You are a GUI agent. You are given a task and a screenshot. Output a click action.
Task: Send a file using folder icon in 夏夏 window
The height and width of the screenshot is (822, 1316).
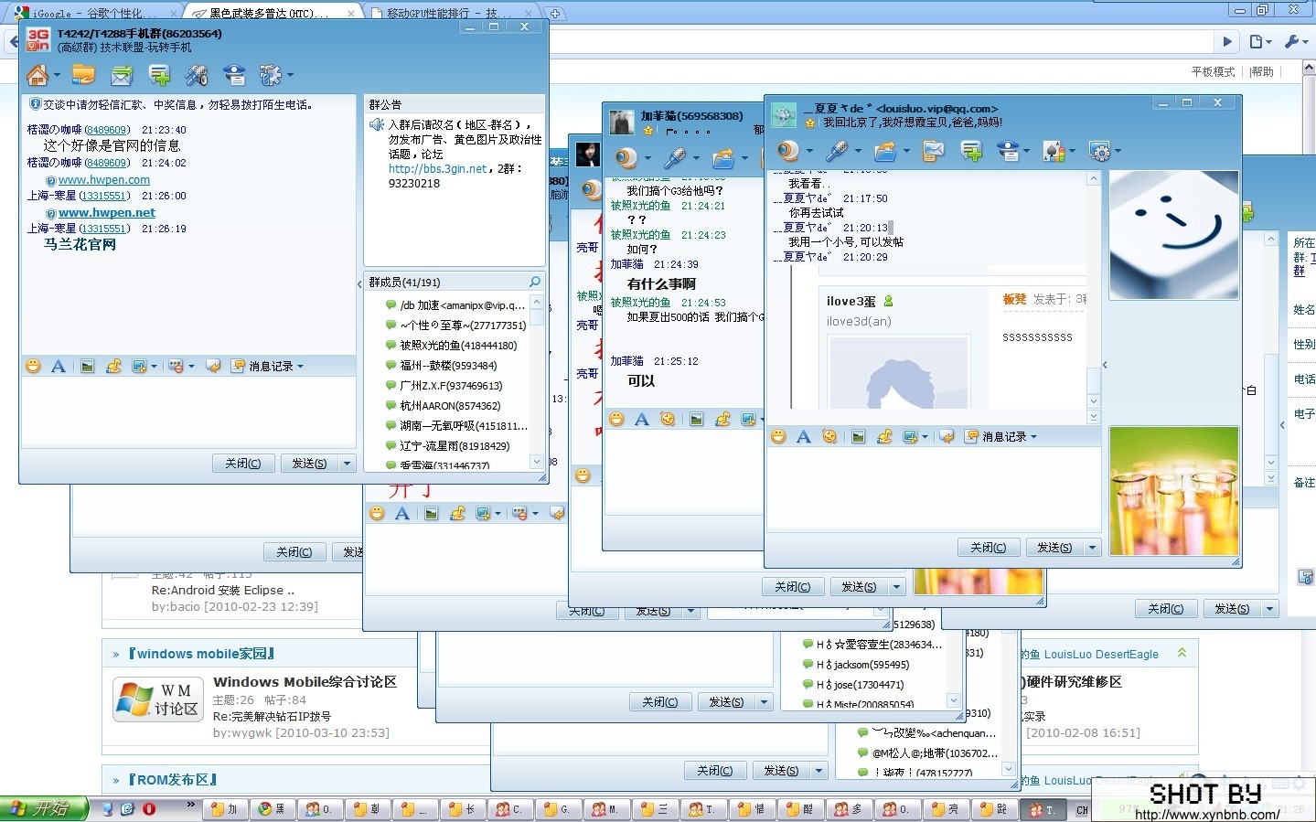point(885,151)
